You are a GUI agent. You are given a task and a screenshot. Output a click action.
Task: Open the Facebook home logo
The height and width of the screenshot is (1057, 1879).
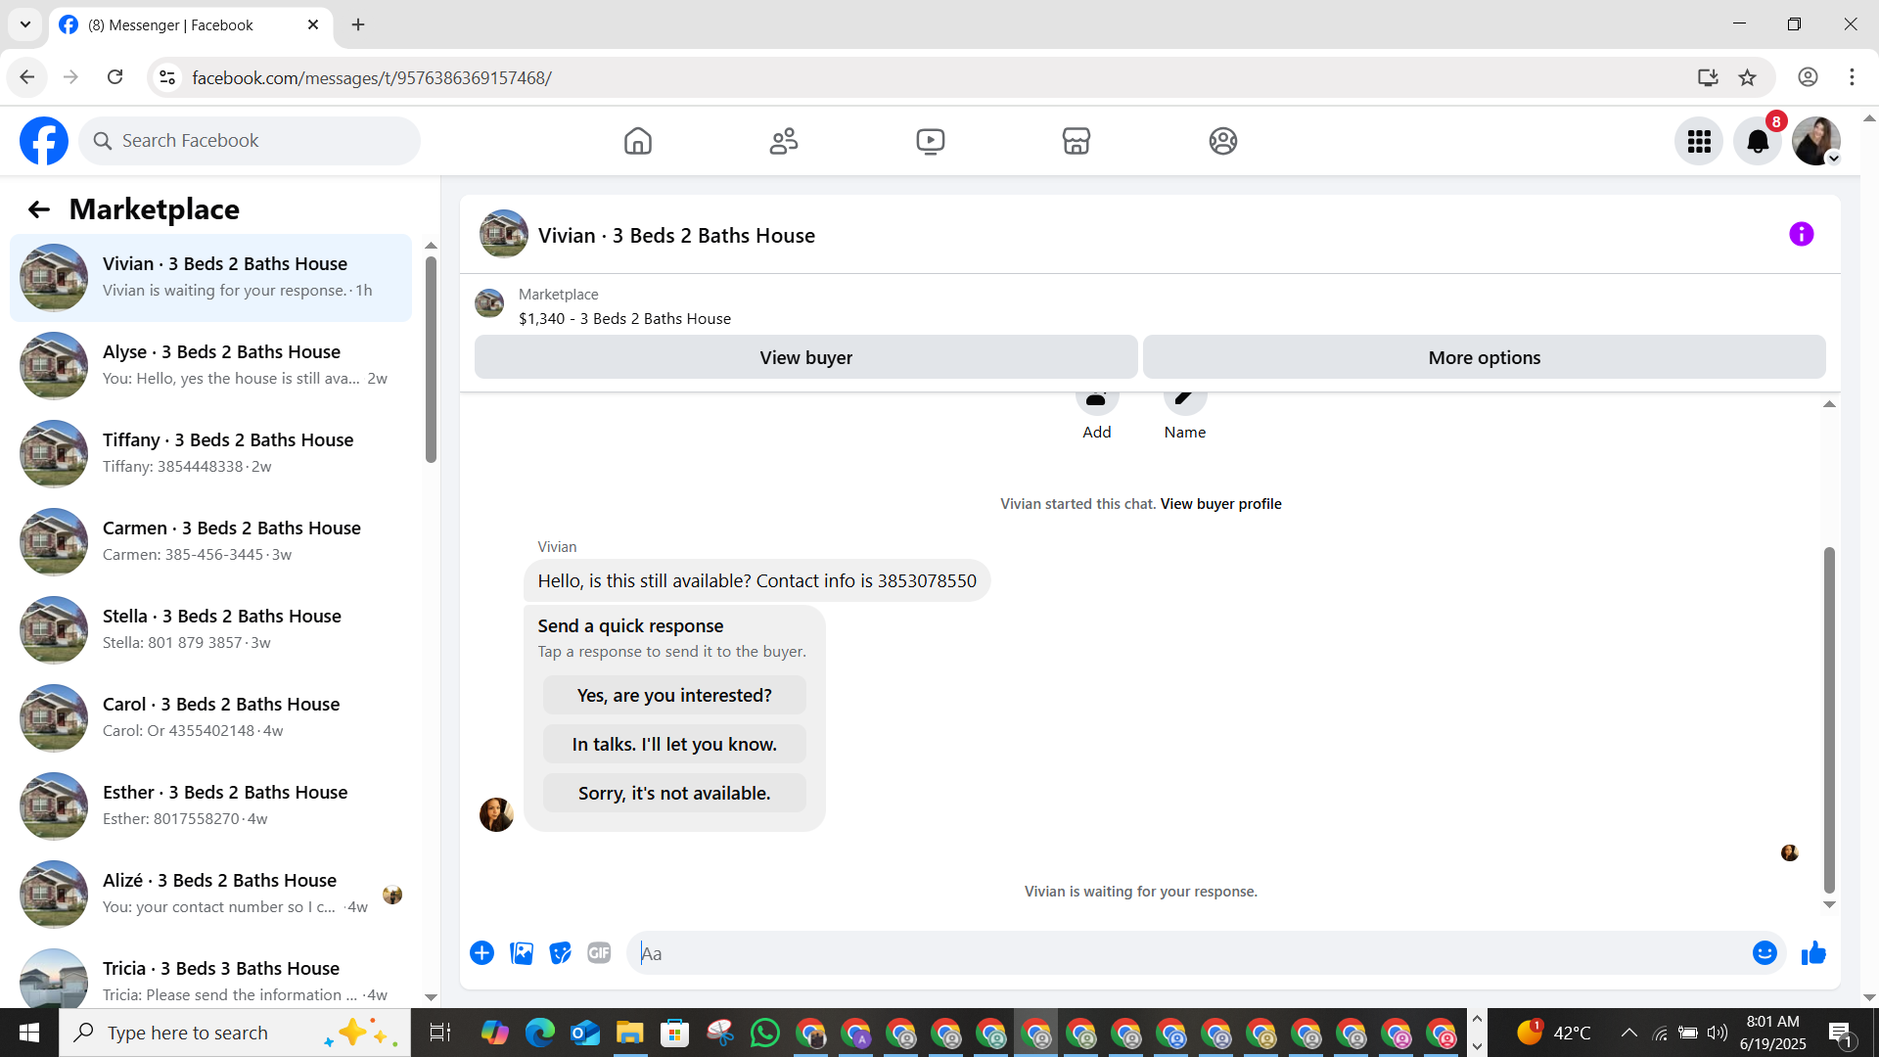point(44,141)
